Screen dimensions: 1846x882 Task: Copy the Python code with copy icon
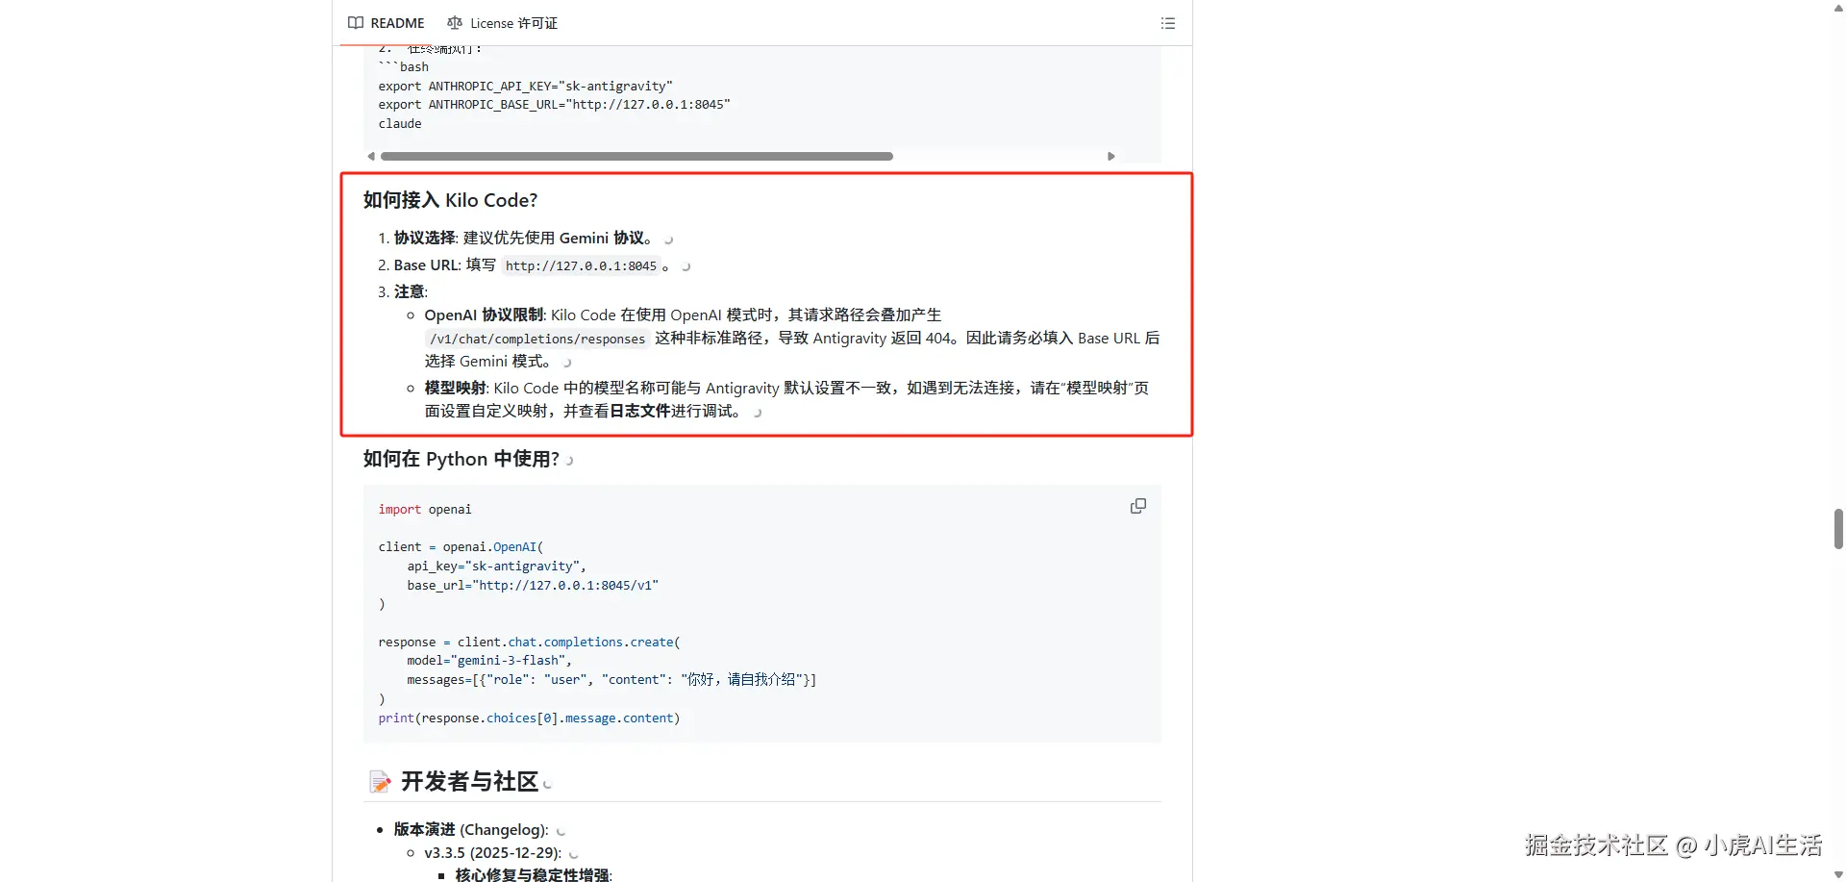(1138, 506)
